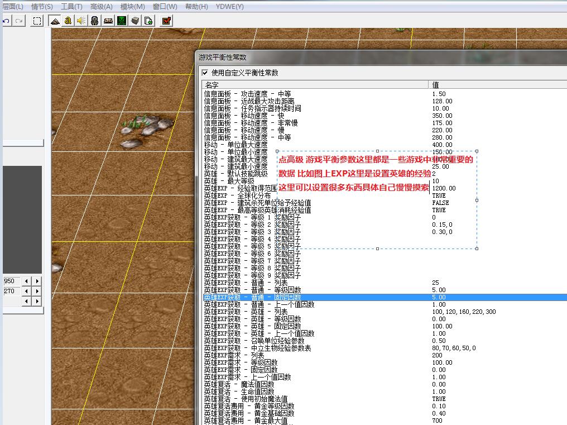The height and width of the screenshot is (425, 567).
Task: Click the 值 column header
Action: (435, 85)
